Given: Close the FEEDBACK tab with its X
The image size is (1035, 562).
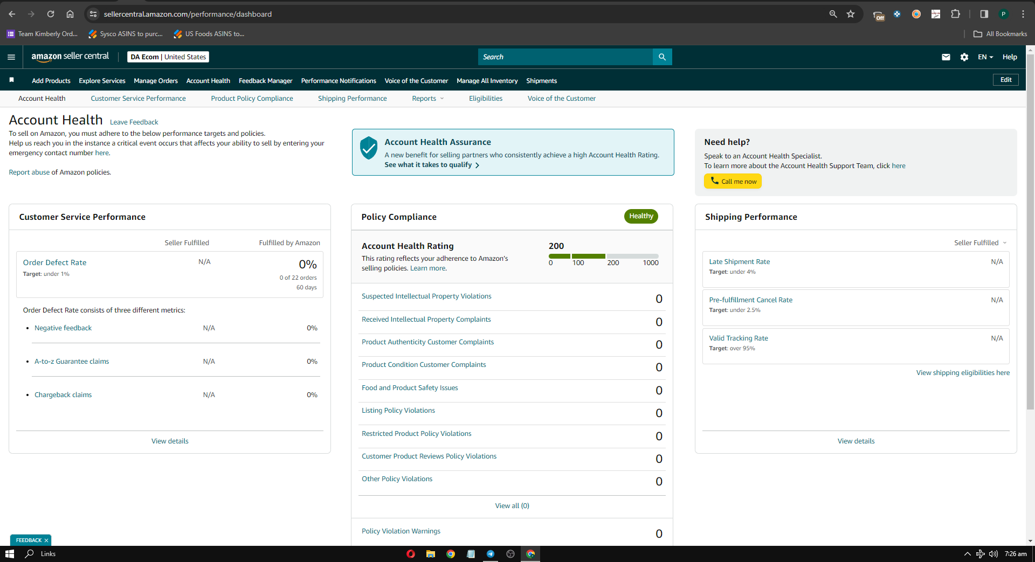Looking at the screenshot, I should (46, 540).
